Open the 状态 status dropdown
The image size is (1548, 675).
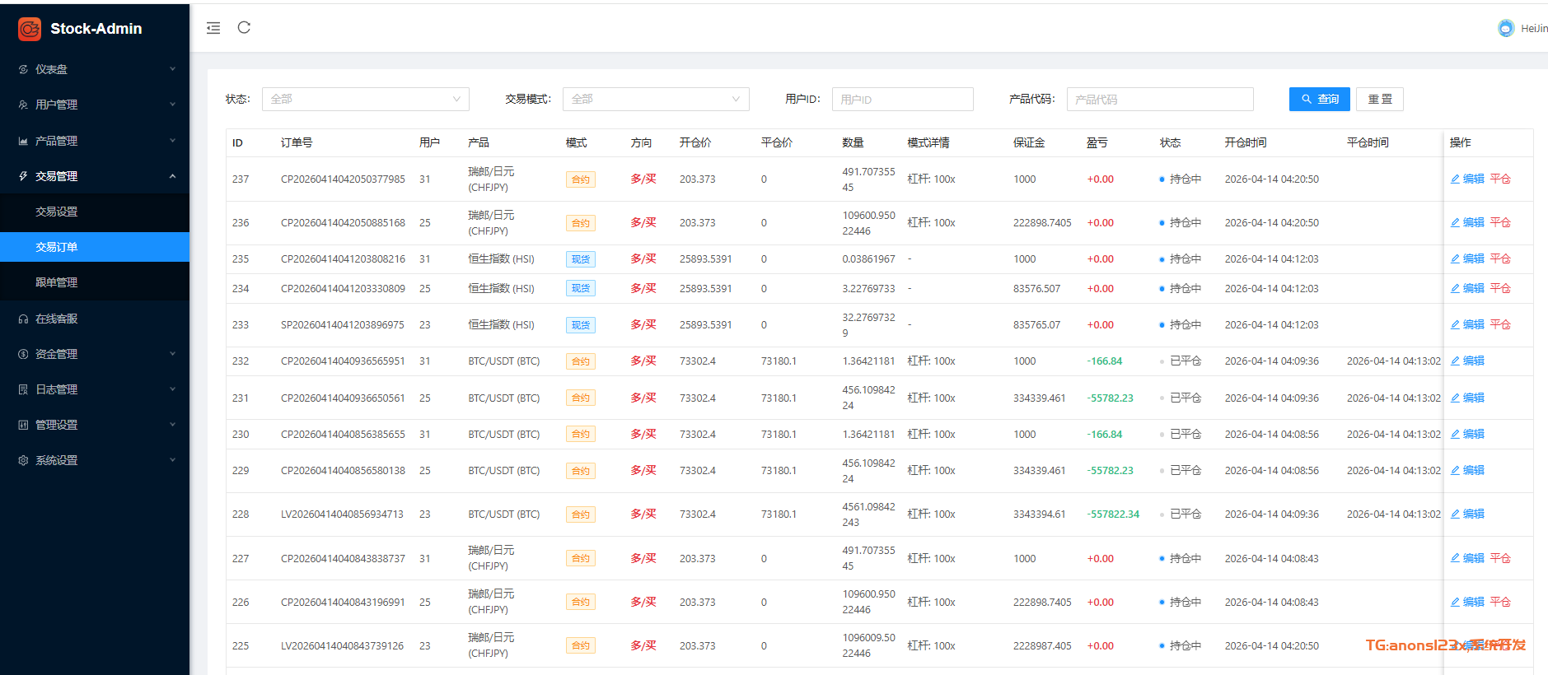365,100
